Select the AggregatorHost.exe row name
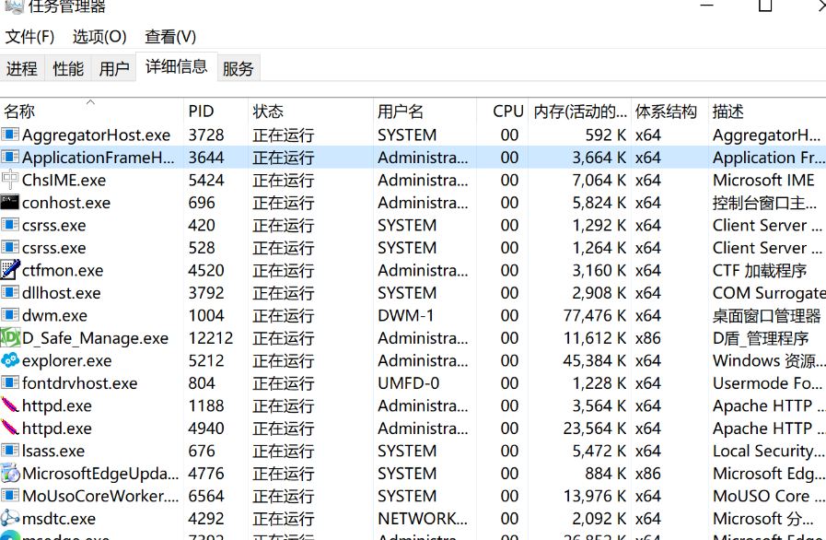 97,135
